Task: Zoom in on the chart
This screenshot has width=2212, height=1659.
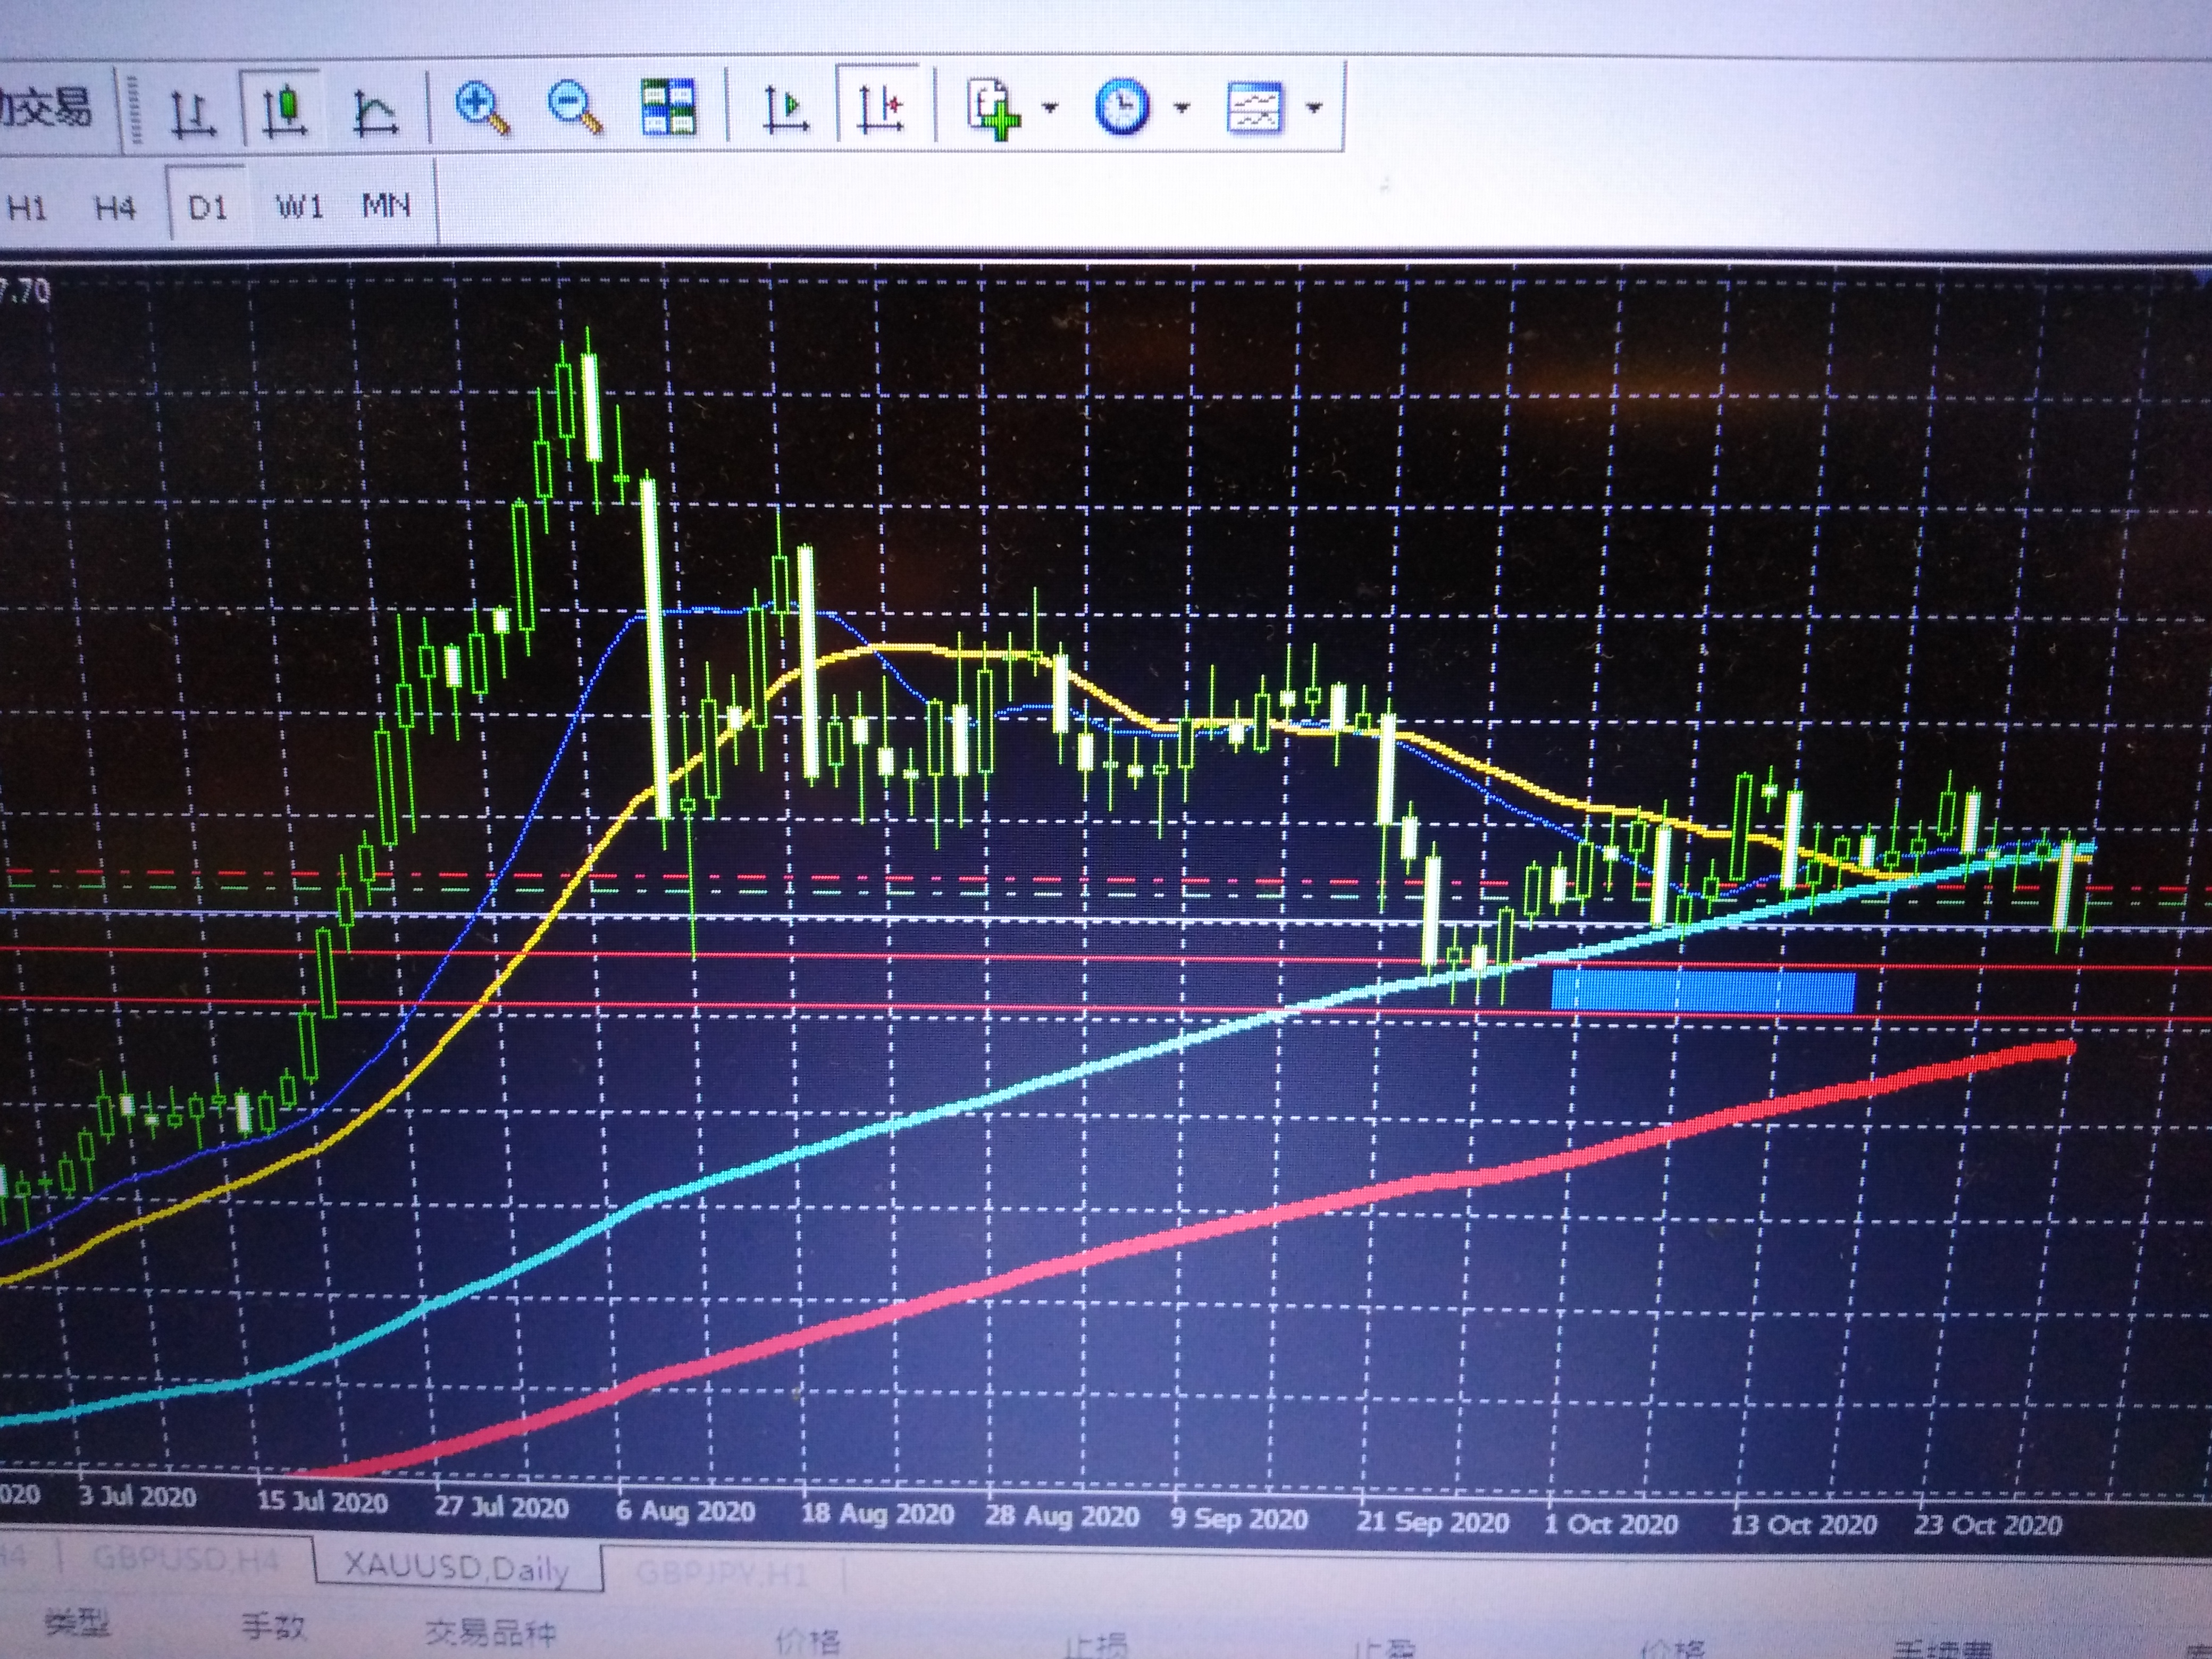Action: click(x=482, y=108)
